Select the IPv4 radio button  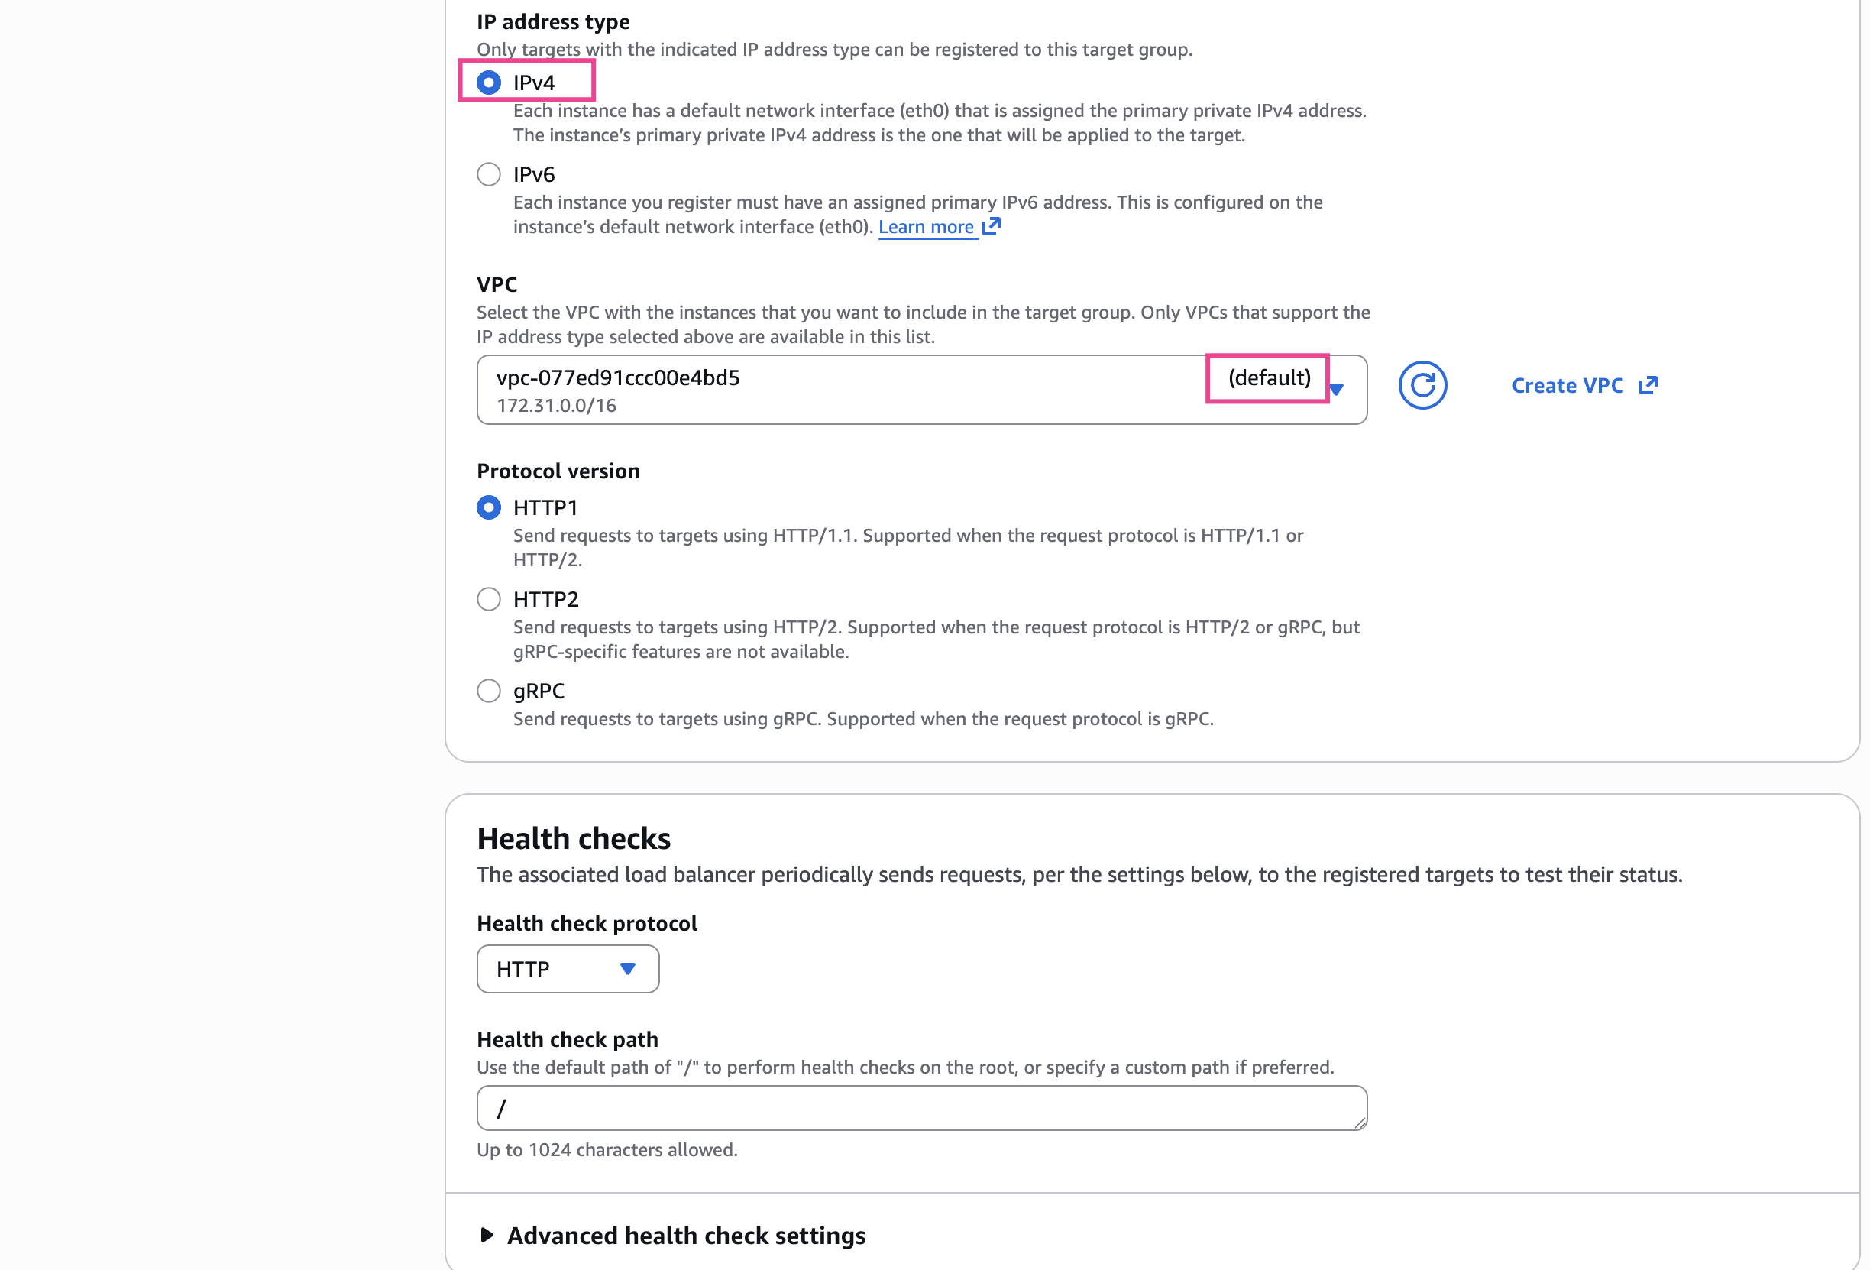click(x=488, y=83)
